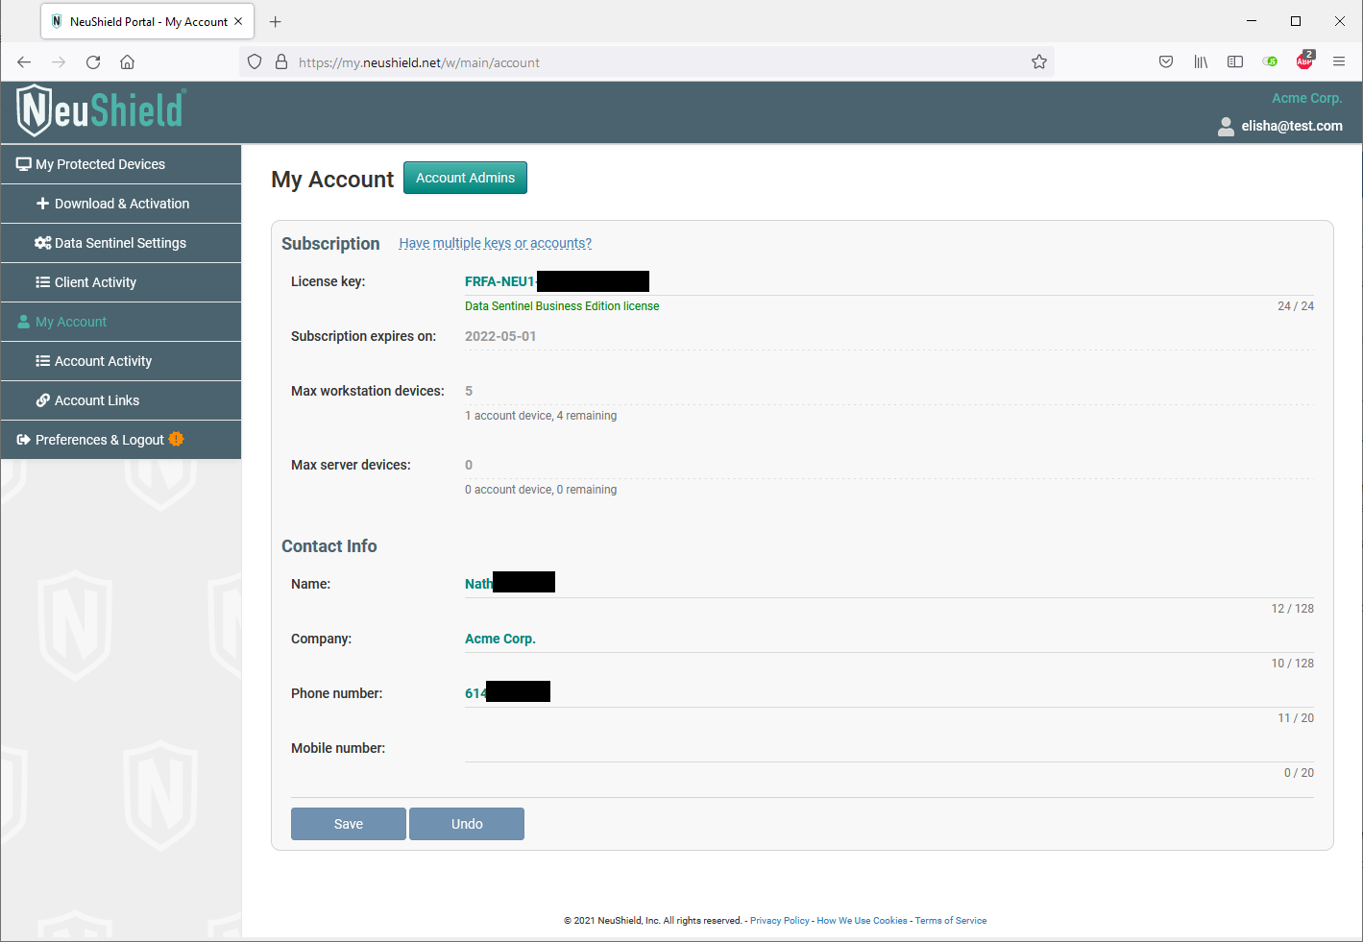Image resolution: width=1363 pixels, height=942 pixels.
Task: Click the Acme Corp. header label
Action: [x=1307, y=98]
